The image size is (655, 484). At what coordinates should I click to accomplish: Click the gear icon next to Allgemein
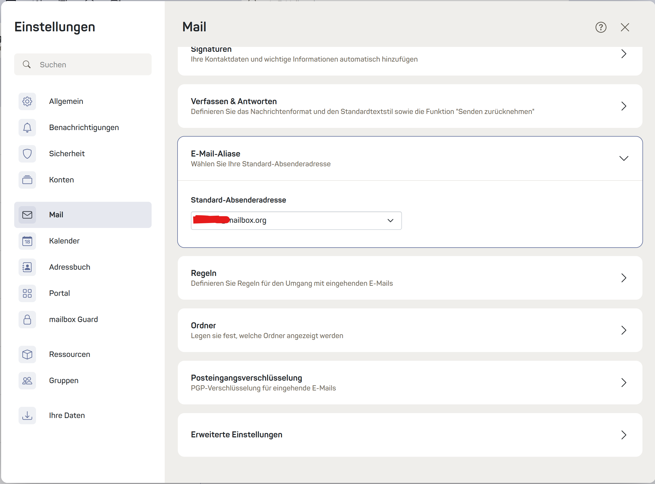coord(27,101)
